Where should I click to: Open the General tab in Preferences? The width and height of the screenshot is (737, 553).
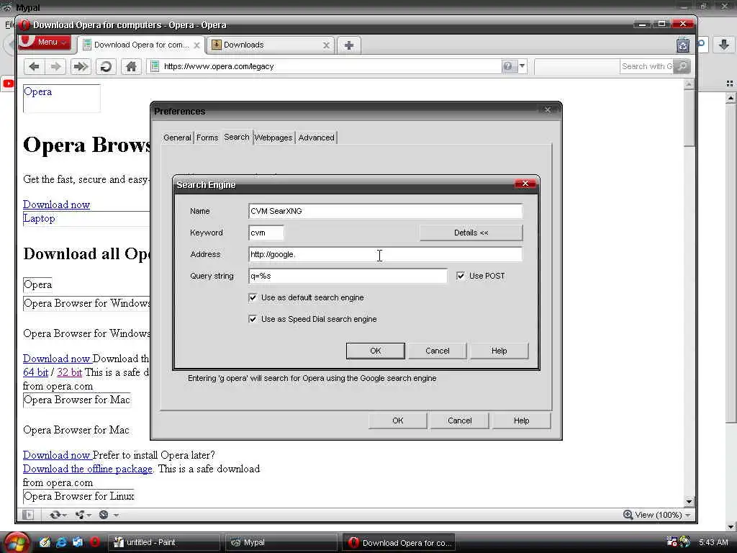(x=177, y=138)
